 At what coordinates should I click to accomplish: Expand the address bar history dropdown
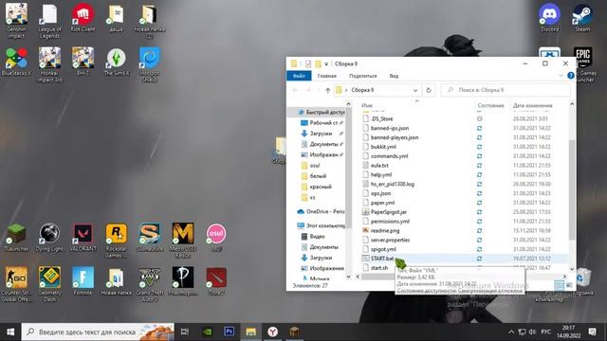coord(415,90)
